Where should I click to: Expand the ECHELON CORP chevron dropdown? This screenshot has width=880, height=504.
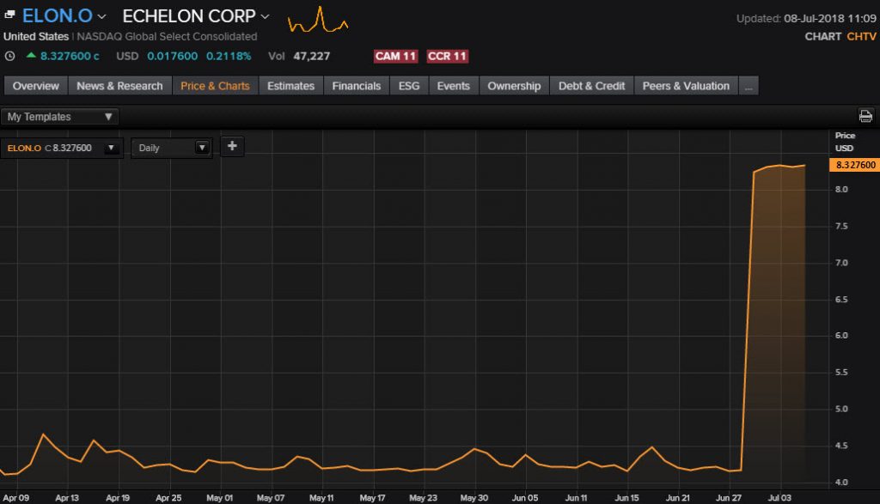point(264,15)
